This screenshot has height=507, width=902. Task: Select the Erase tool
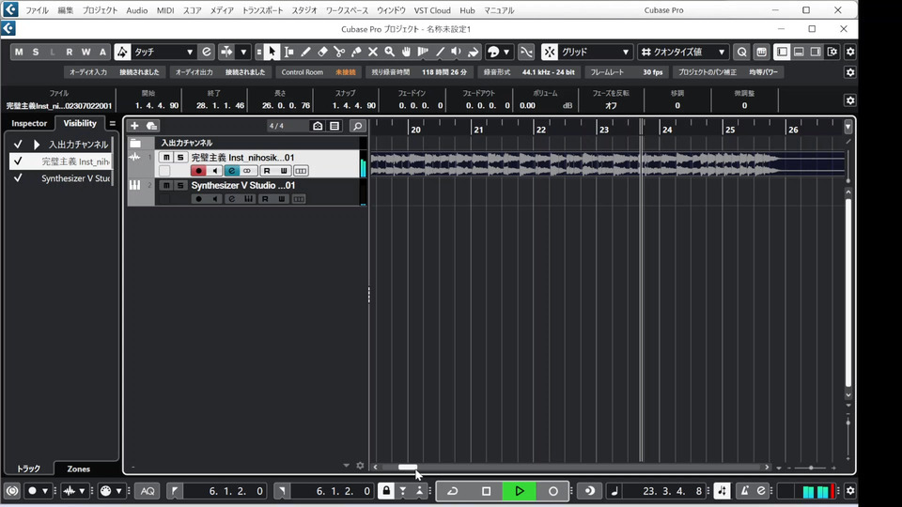click(322, 52)
